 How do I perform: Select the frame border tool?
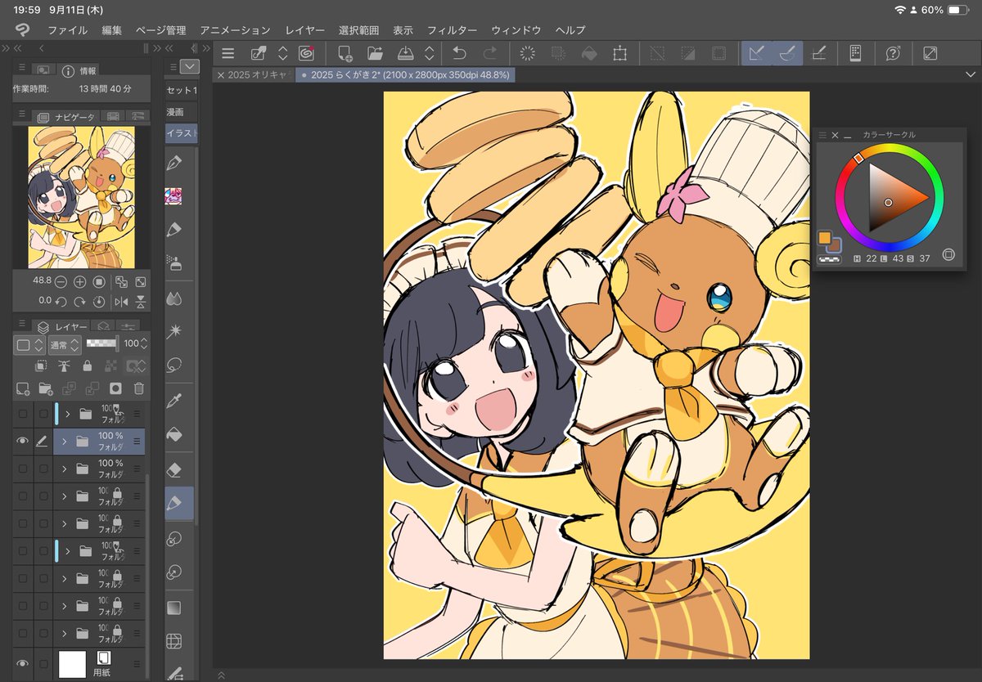click(173, 641)
